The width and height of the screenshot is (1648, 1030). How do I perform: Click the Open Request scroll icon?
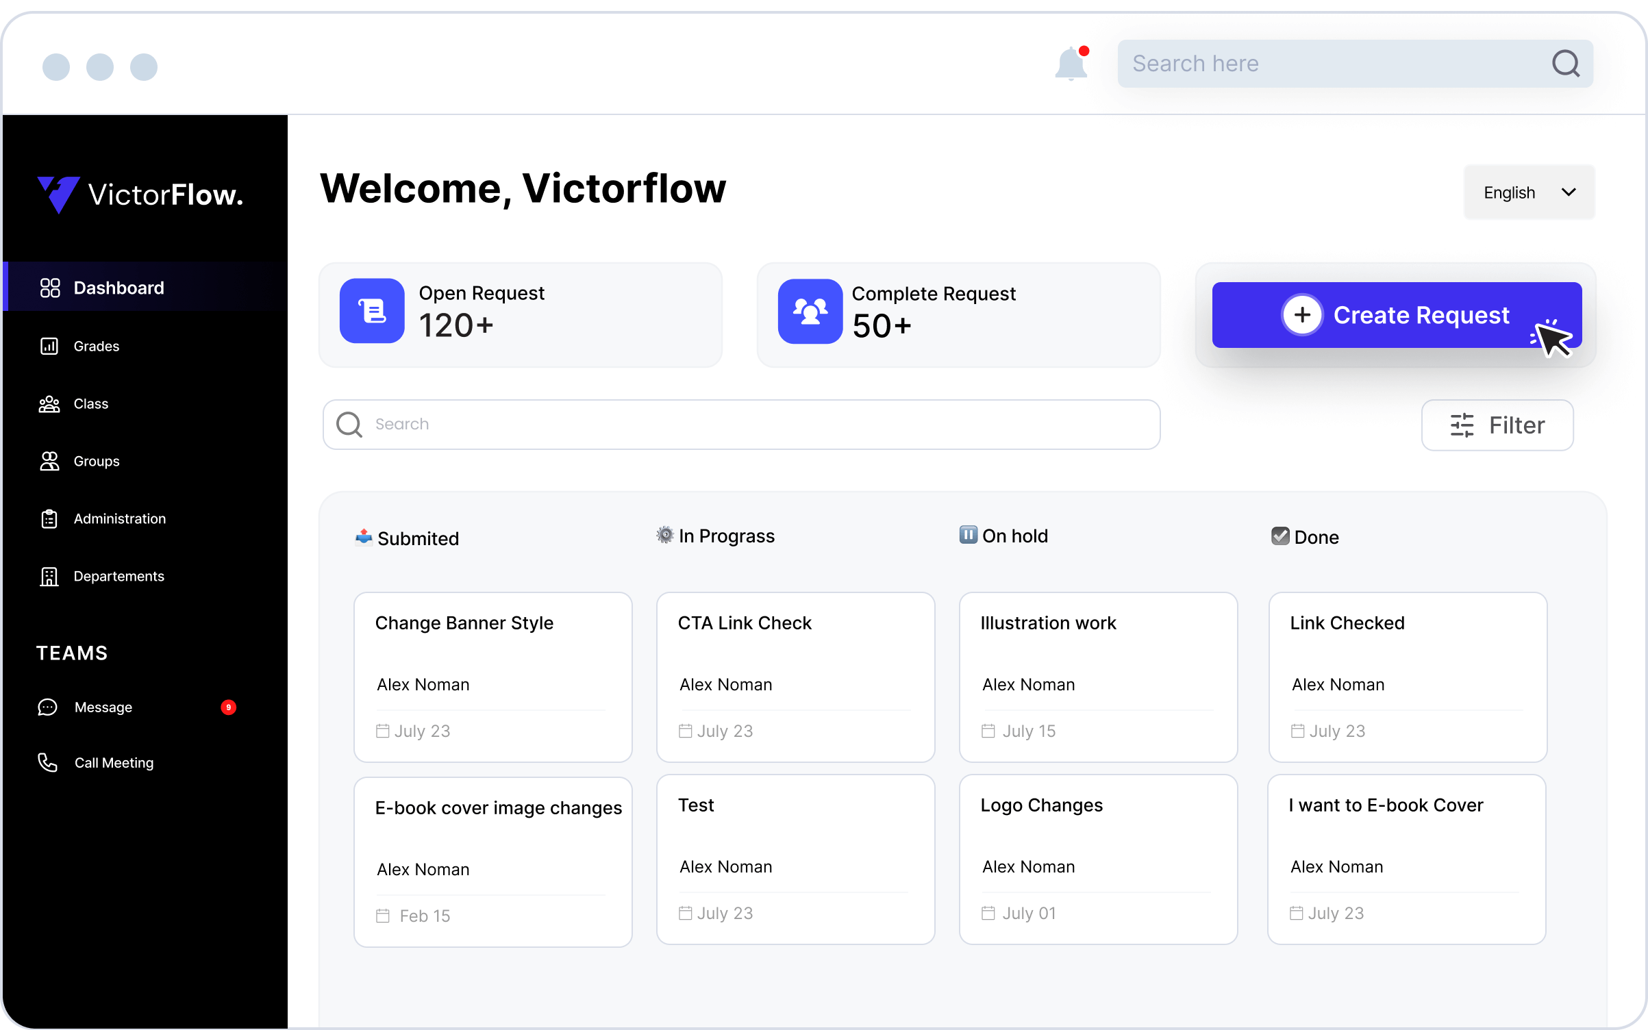tap(372, 311)
